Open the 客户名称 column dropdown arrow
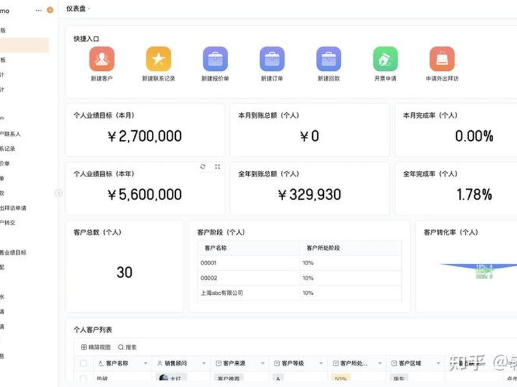Viewport: 517px width, 387px height. (146, 363)
